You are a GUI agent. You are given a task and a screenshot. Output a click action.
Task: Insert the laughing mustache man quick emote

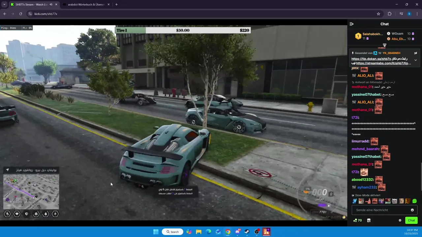[x=375, y=201]
